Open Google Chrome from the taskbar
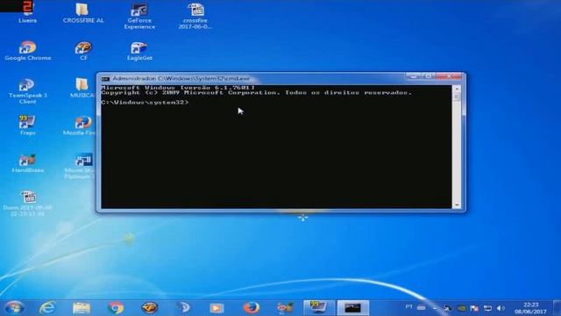The height and width of the screenshot is (316, 561). (x=116, y=308)
